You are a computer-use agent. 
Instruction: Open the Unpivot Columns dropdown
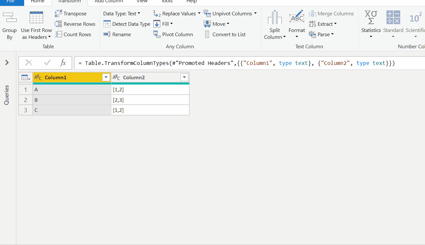tap(255, 13)
